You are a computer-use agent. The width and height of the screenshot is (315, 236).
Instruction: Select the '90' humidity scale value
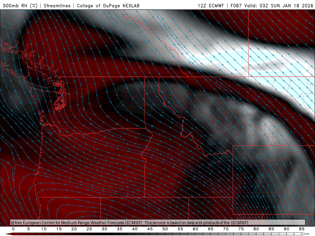pyautogui.click(x=286, y=229)
